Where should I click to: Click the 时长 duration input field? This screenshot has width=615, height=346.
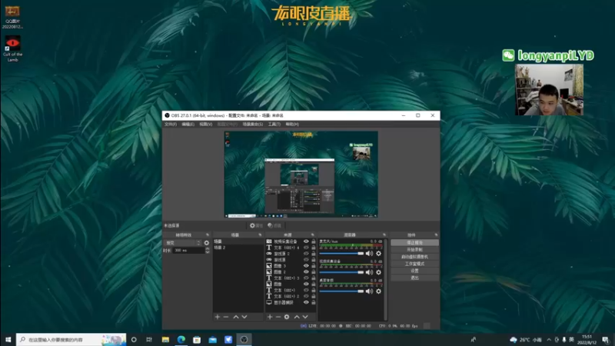[188, 251]
